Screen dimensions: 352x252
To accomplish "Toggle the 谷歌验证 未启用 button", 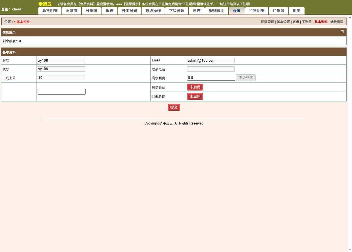I will (x=195, y=97).
